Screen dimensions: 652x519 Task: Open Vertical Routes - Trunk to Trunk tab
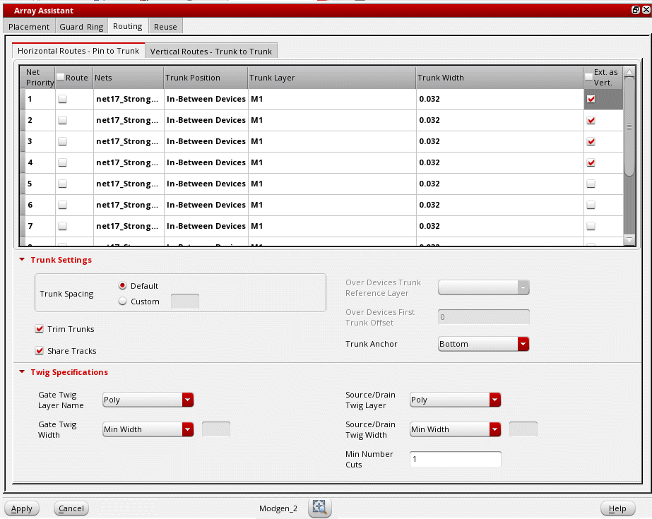(211, 52)
